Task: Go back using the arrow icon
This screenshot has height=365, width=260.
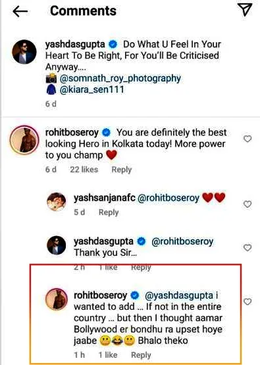Action: [20, 11]
